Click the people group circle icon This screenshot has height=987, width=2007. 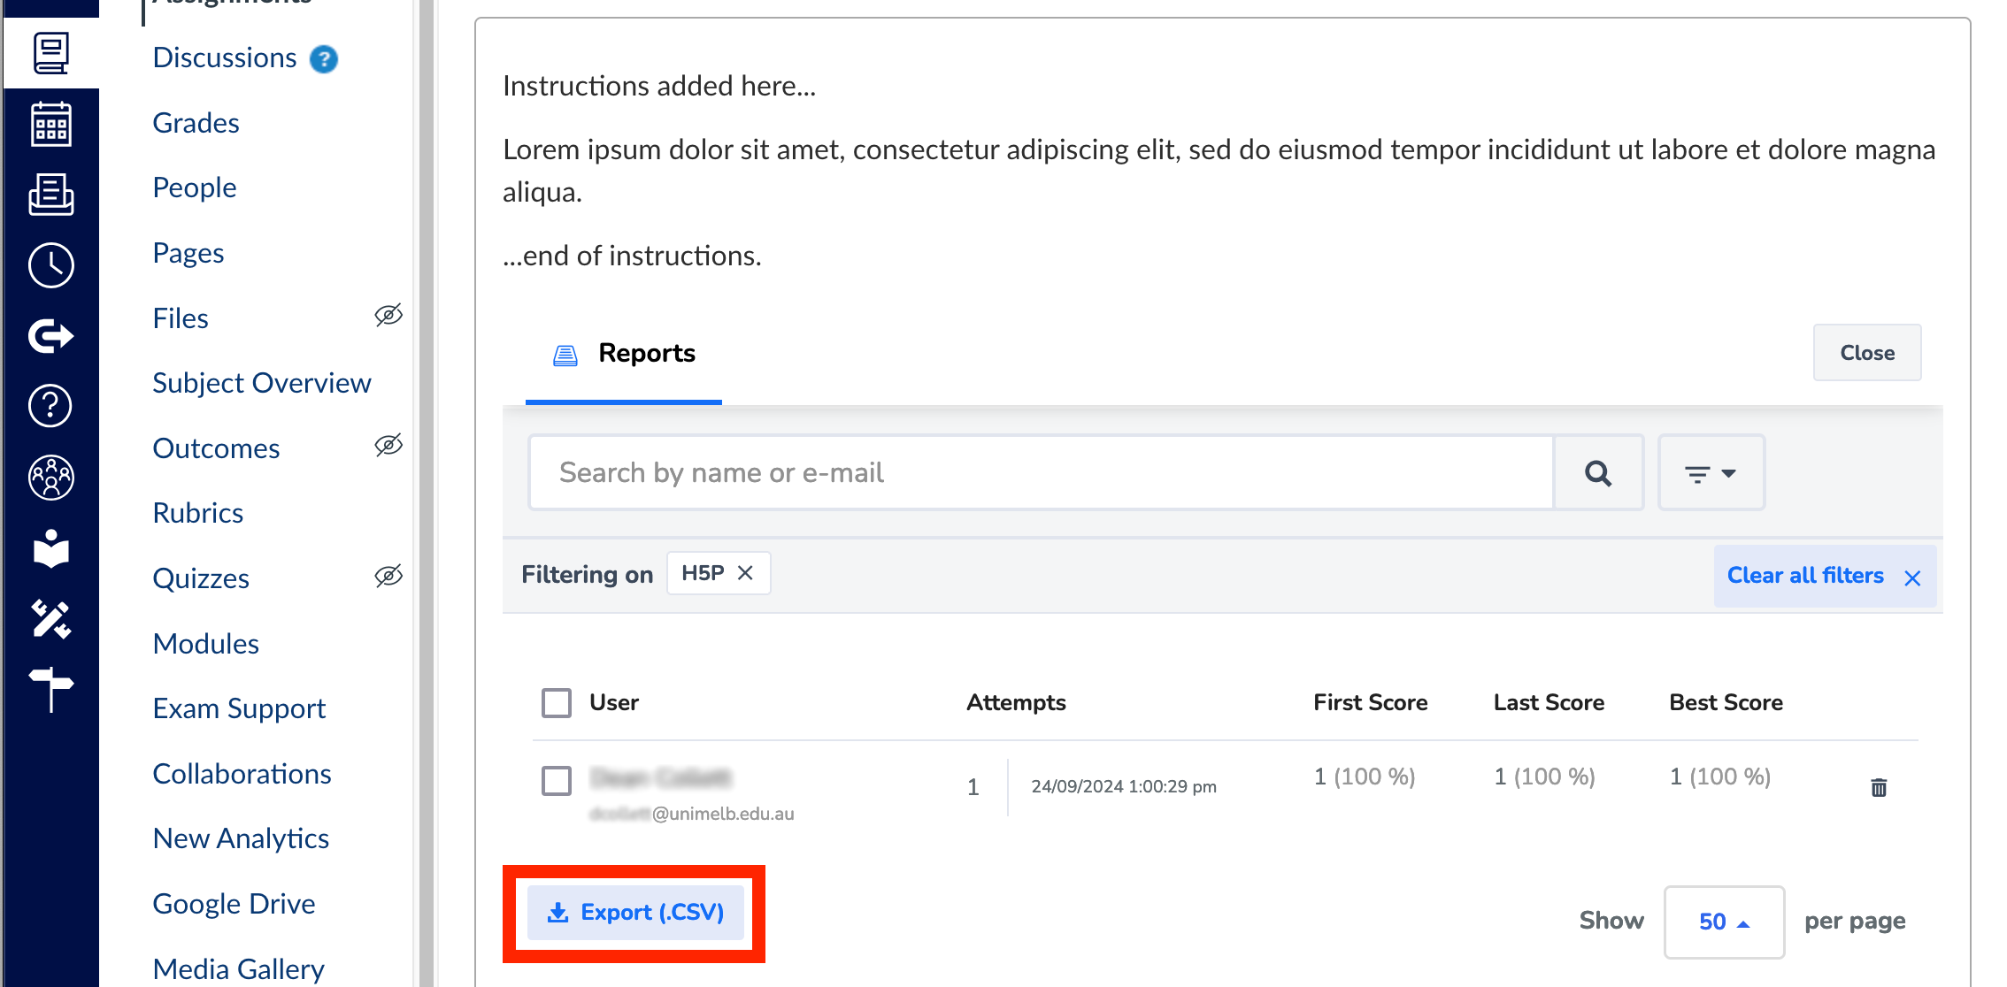51,478
